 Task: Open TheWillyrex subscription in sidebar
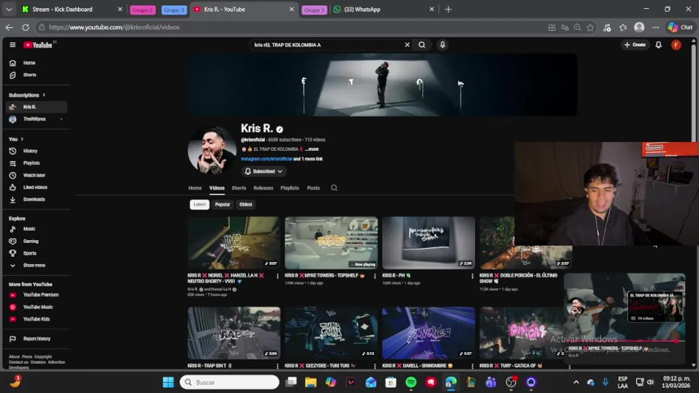coord(36,119)
